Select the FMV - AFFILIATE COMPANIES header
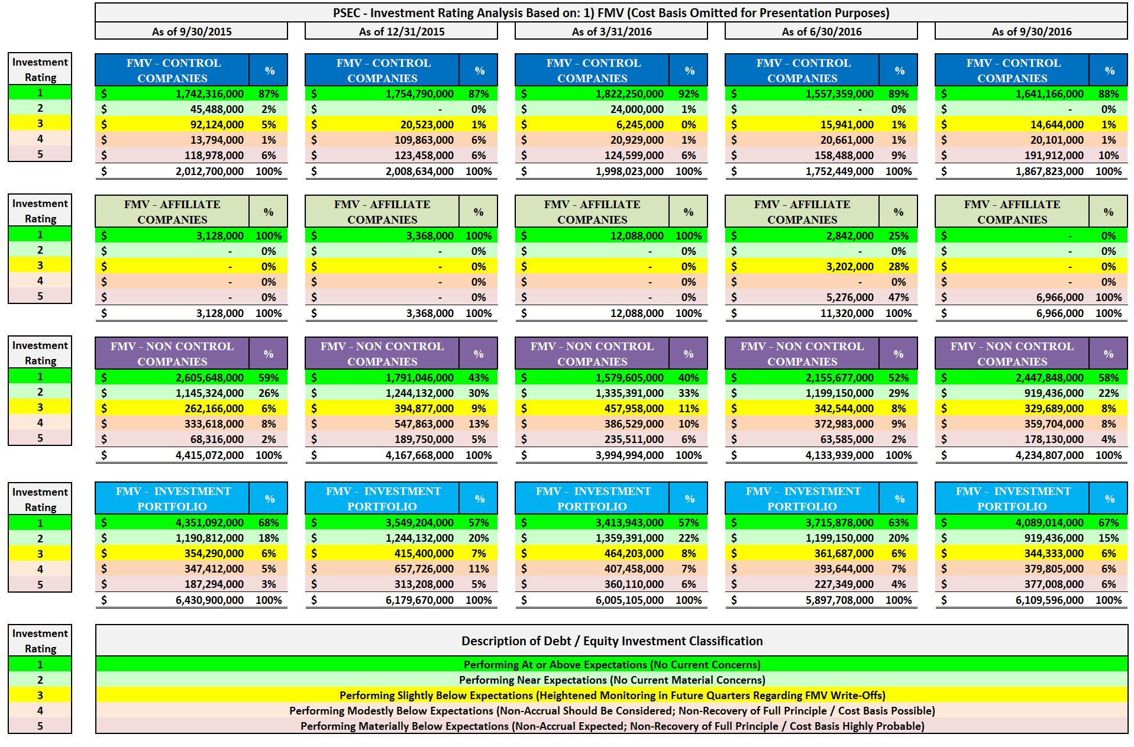 [x=172, y=211]
